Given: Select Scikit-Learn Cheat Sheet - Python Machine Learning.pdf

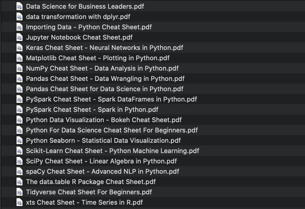Looking at the screenshot, I should (112, 151).
